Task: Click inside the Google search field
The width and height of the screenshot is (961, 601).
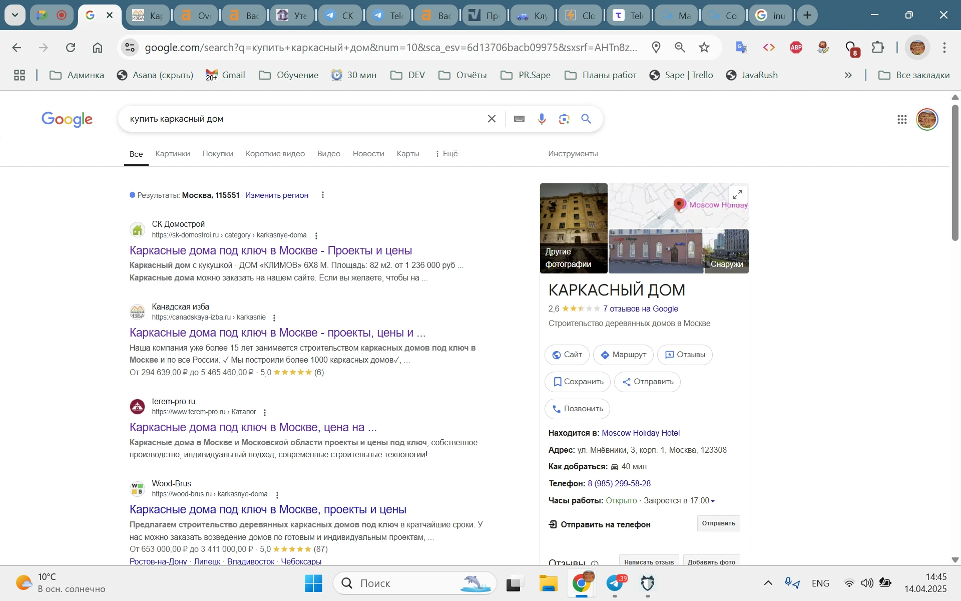Action: pyautogui.click(x=300, y=119)
